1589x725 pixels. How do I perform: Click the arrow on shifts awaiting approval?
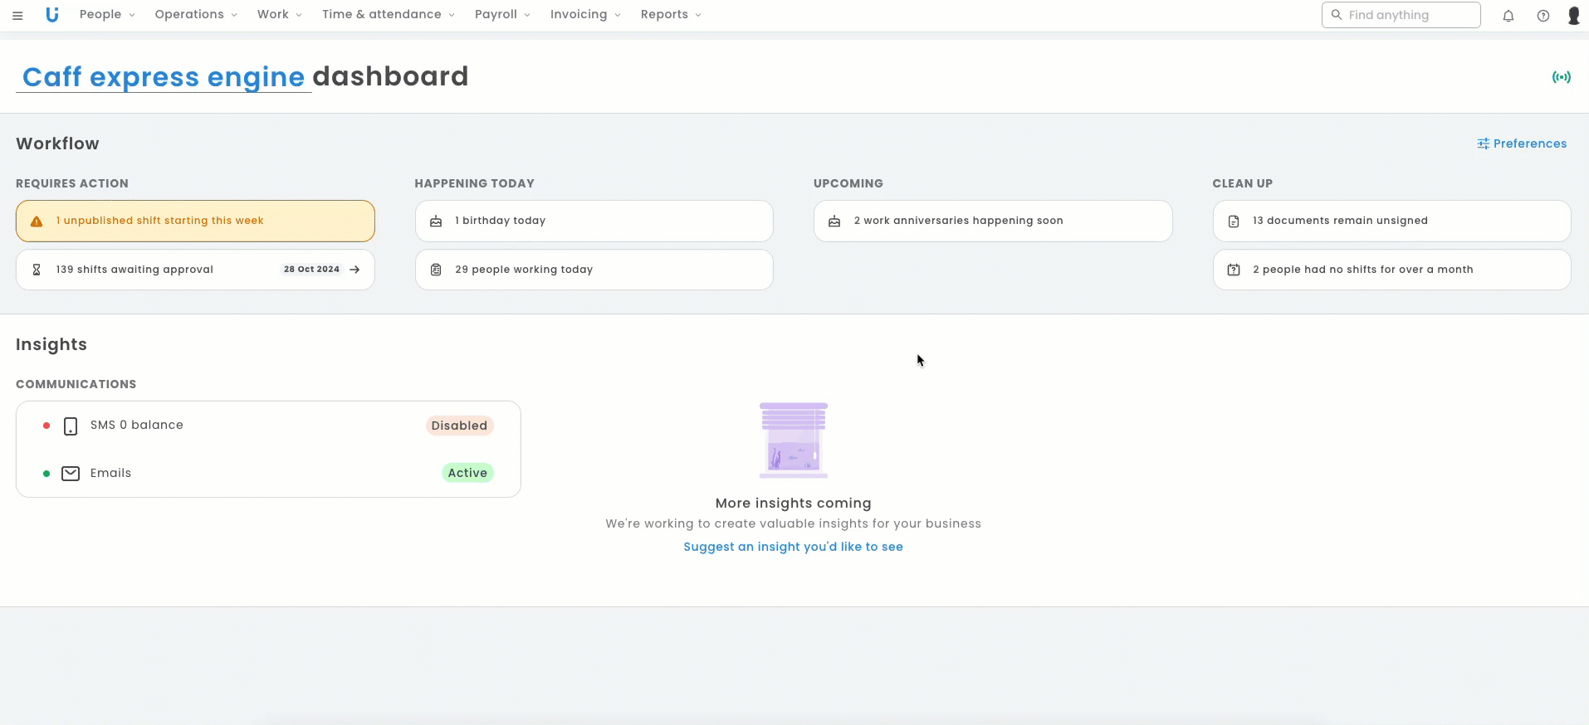coord(354,270)
